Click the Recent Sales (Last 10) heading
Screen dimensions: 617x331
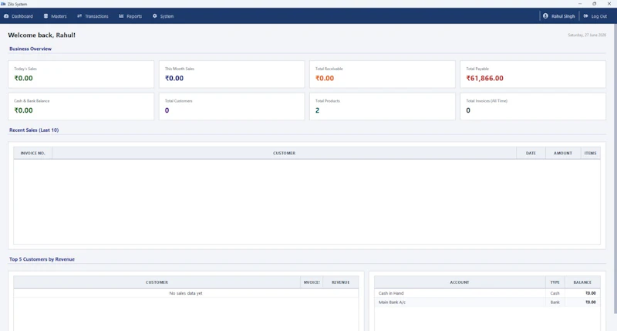coord(34,130)
